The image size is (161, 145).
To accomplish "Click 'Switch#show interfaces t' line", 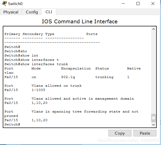I will pyautogui.click(x=32, y=60).
